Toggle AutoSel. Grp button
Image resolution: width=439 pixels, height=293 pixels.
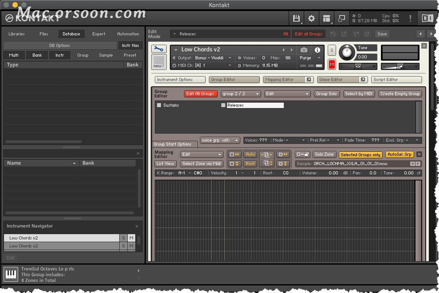click(399, 154)
